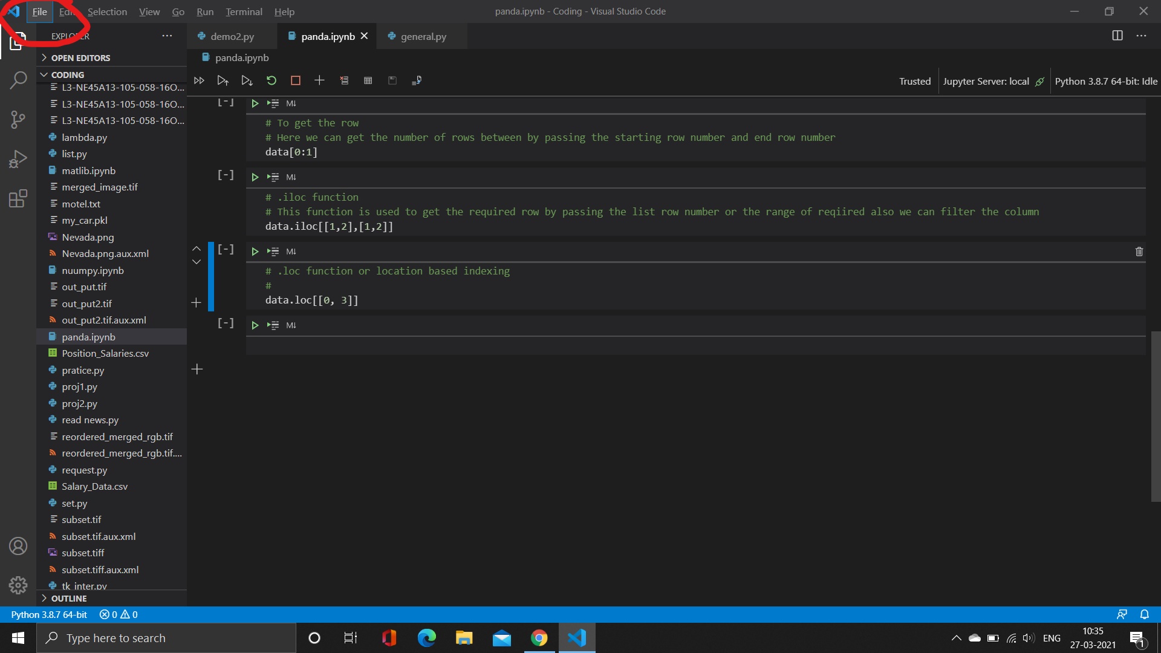This screenshot has height=653, width=1161.
Task: Add a new notebook cell
Action: [x=319, y=80]
